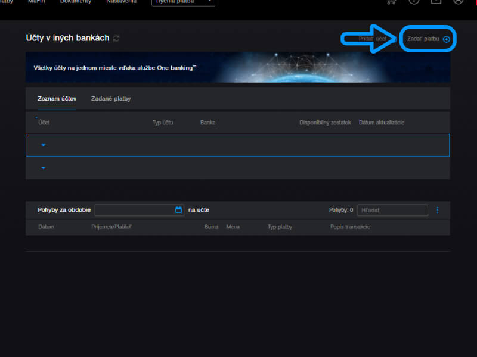
Task: Refresh accounts next to Účty v iných bankách
Action: pyautogui.click(x=116, y=39)
